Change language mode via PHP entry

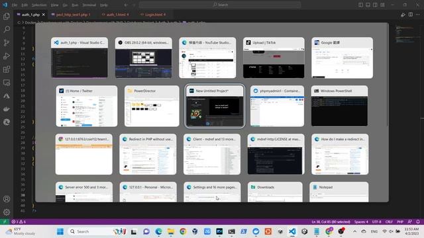point(400,221)
